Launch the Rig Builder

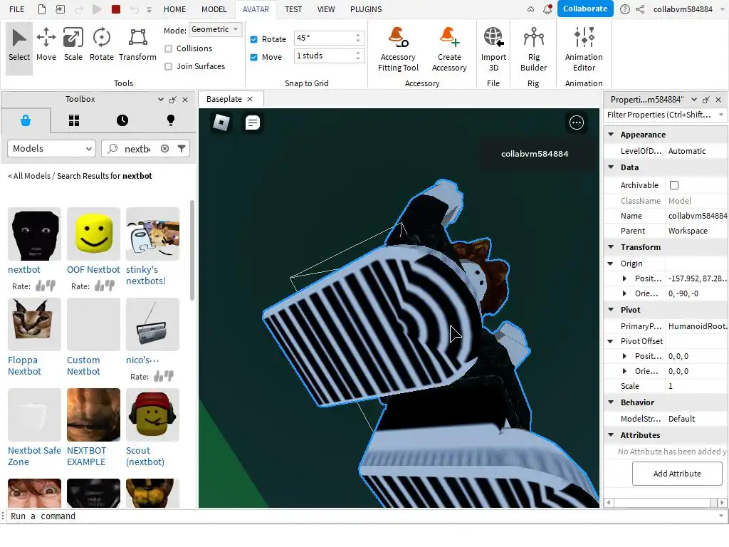(x=533, y=49)
